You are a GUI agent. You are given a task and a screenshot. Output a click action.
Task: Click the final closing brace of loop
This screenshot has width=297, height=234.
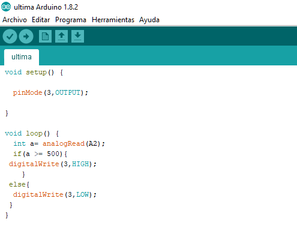pyautogui.click(x=7, y=215)
